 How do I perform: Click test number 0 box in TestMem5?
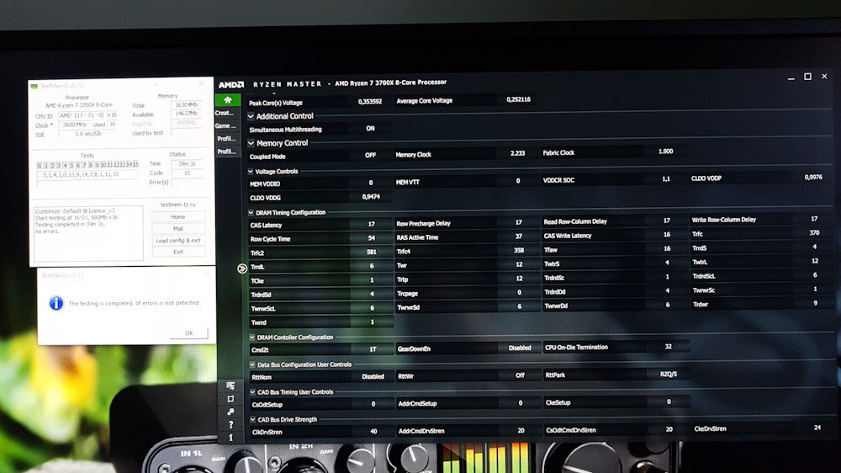(x=40, y=165)
